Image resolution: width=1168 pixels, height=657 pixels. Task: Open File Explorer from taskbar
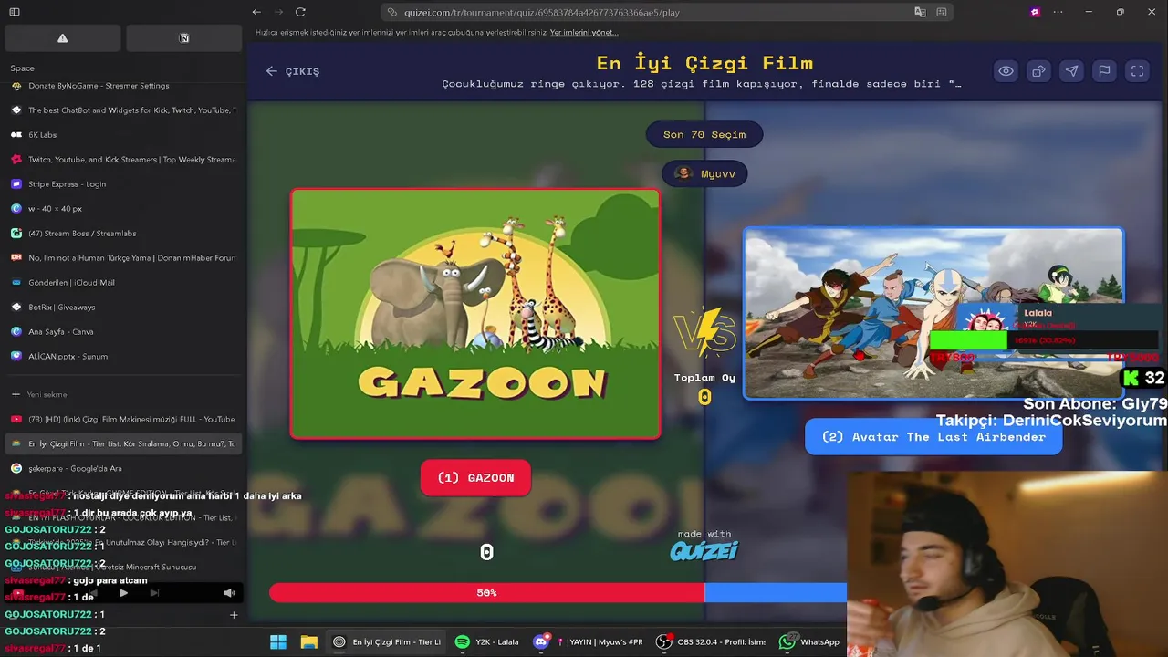click(x=308, y=641)
